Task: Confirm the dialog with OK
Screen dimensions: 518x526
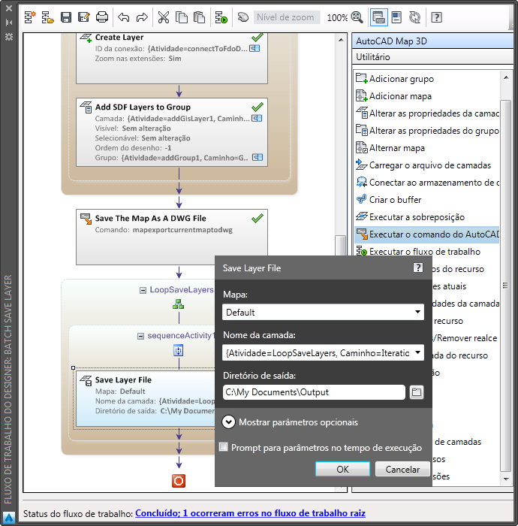Action: click(342, 469)
